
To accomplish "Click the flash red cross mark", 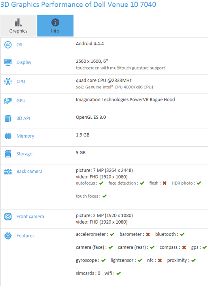I will pyautogui.click(x=165, y=183).
